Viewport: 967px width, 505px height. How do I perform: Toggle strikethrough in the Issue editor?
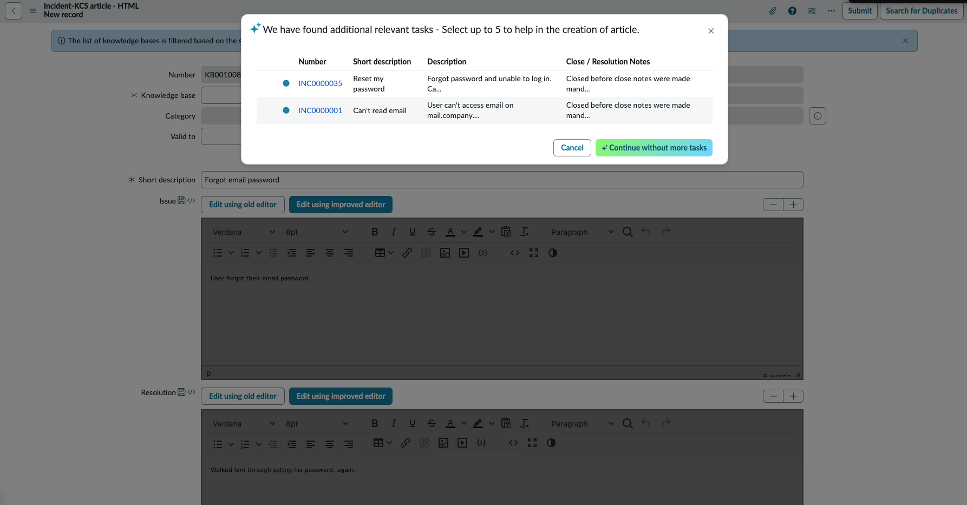(432, 232)
